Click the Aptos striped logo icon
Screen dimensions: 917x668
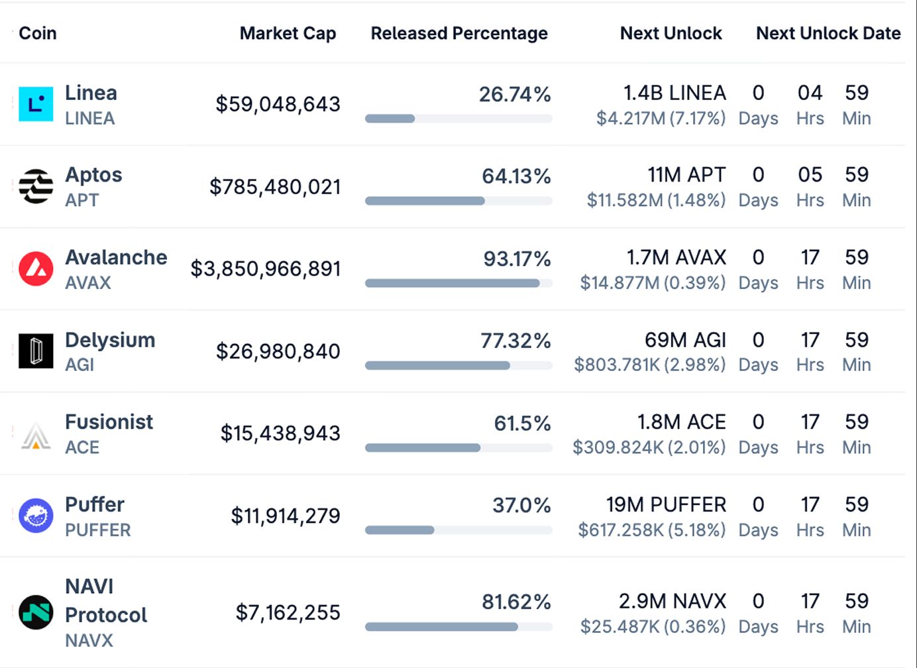36,186
